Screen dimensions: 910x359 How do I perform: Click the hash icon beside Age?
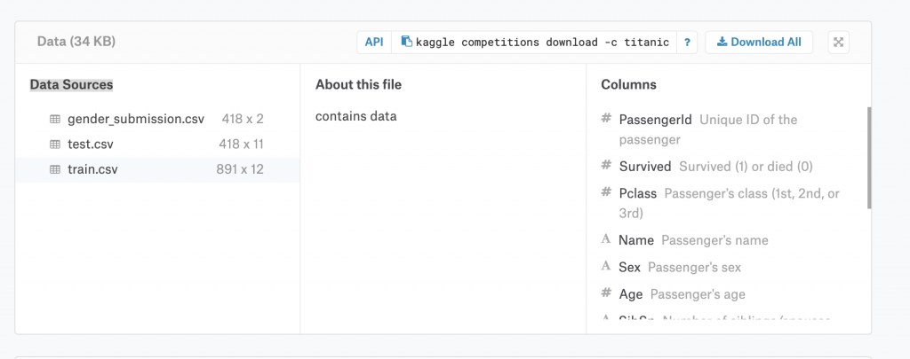point(606,294)
